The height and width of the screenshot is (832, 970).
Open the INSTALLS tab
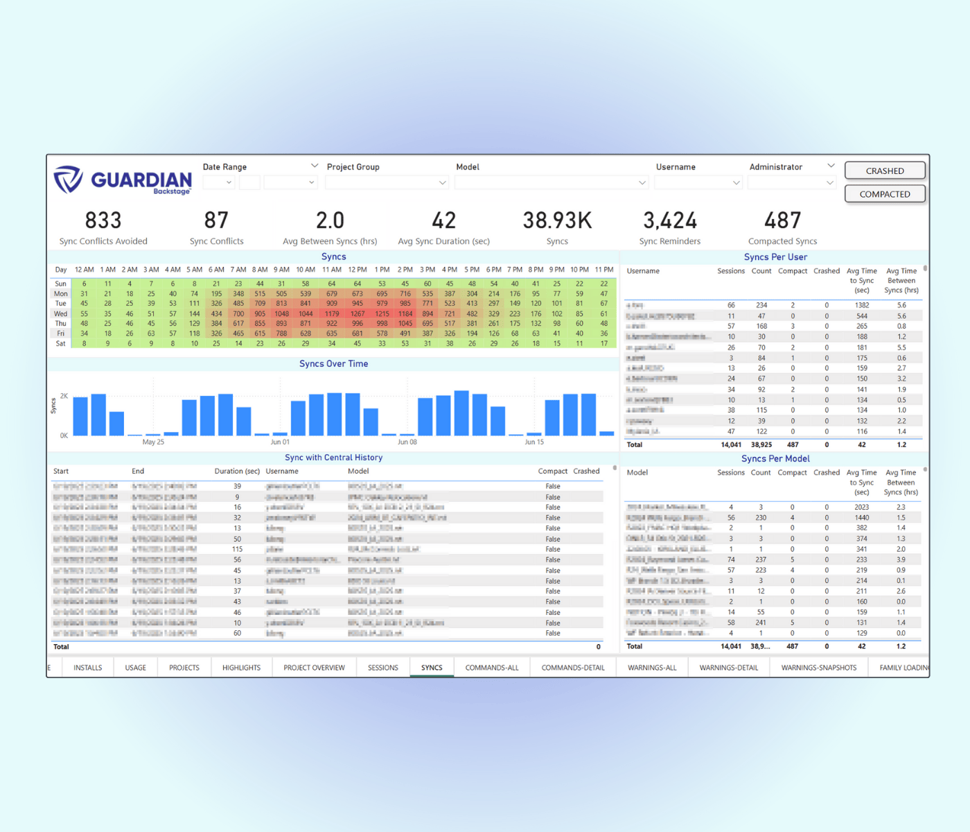87,667
